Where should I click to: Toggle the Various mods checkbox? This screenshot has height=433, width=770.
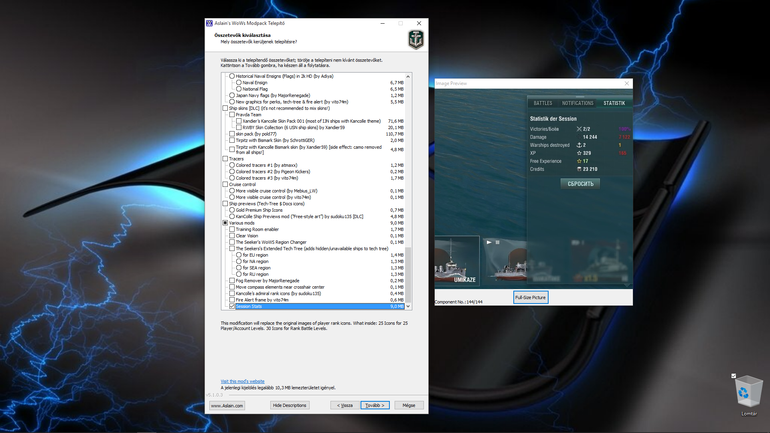point(225,223)
